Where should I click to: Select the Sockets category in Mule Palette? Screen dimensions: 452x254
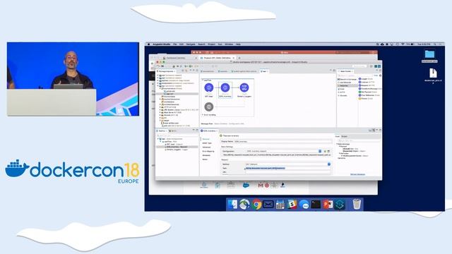pyautogui.click(x=343, y=95)
